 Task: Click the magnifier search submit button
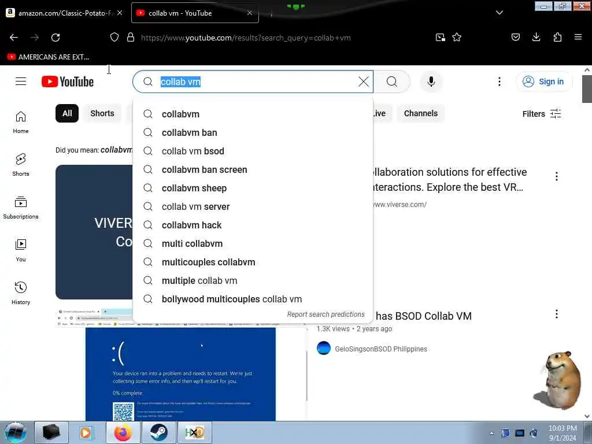click(392, 82)
